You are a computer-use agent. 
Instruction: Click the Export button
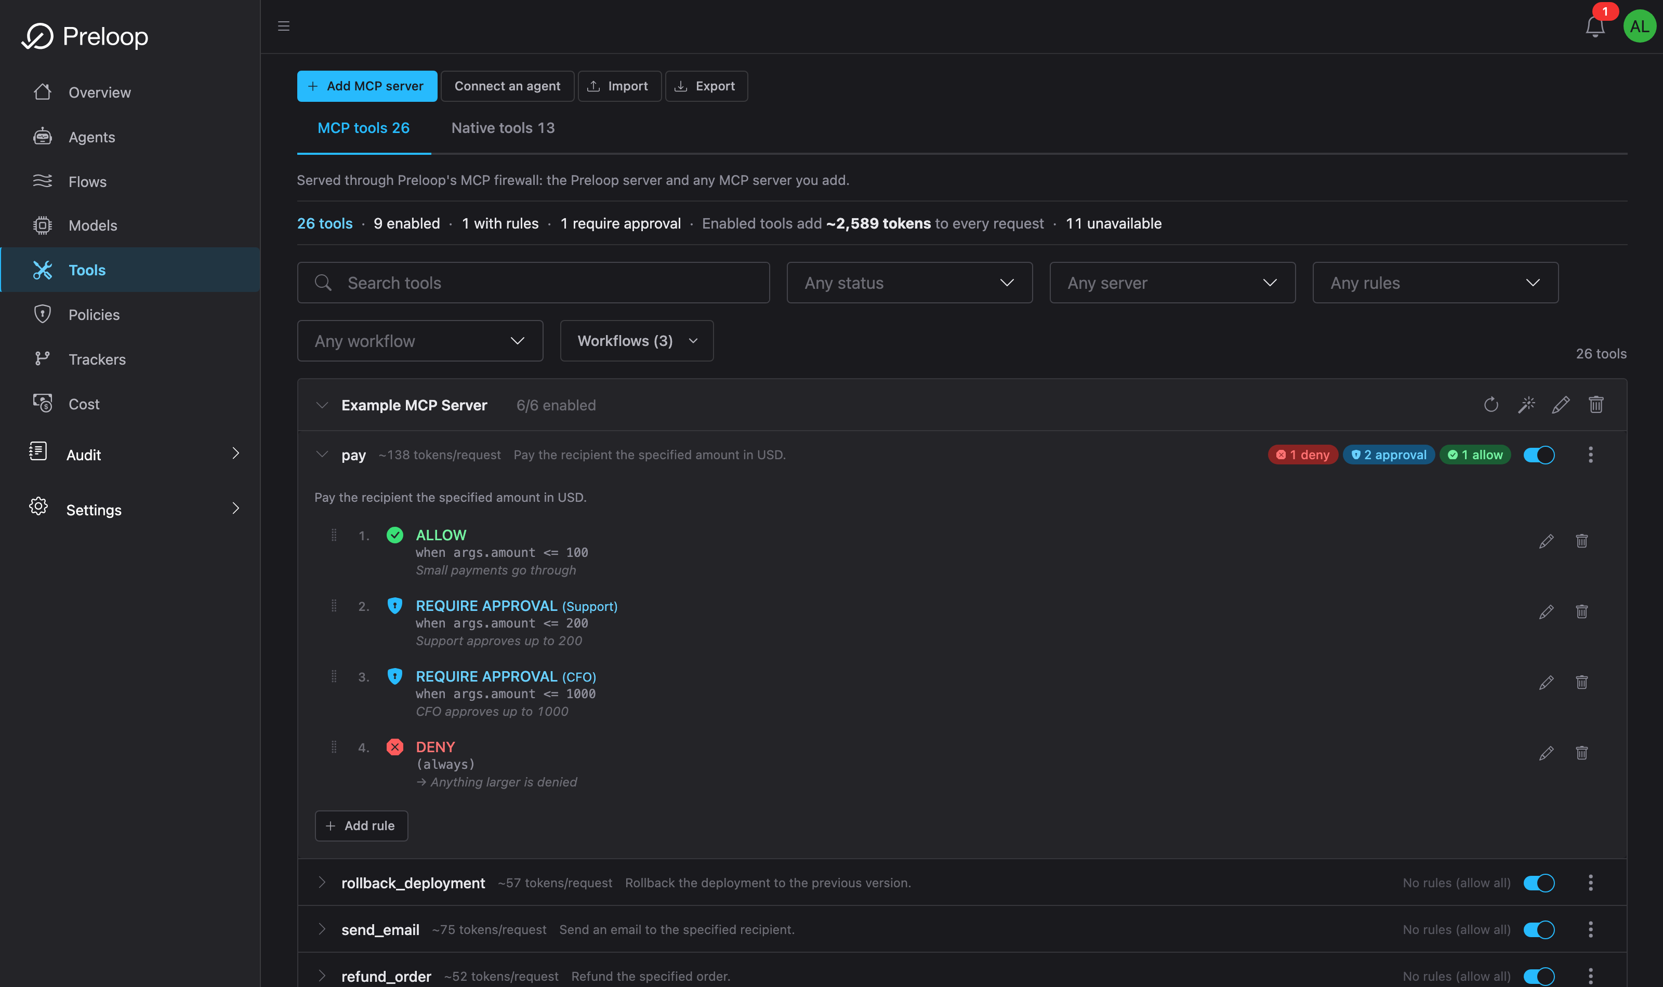(706, 86)
